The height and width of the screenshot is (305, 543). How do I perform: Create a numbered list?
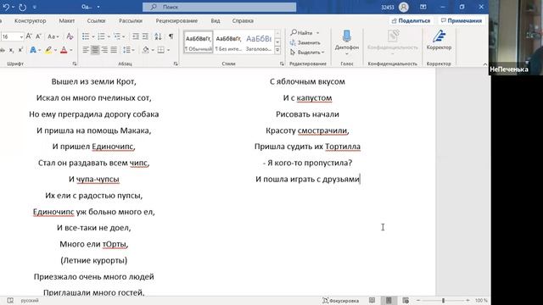pos(101,36)
